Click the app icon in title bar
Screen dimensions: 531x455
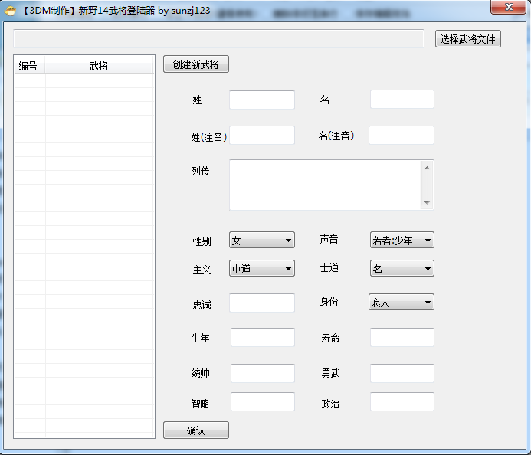[x=10, y=9]
